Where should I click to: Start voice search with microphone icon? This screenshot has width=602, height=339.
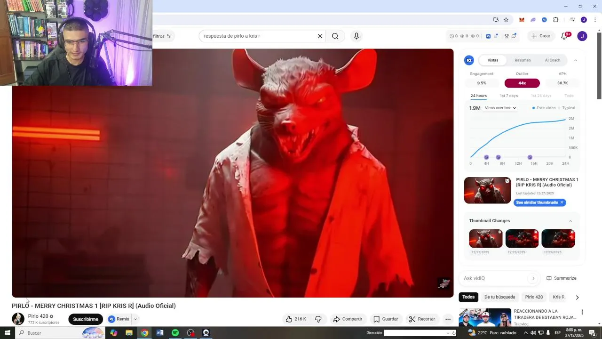(356, 36)
